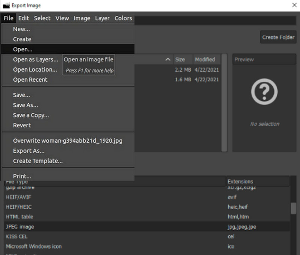Choose Export As... in File menu

[x=28, y=151]
